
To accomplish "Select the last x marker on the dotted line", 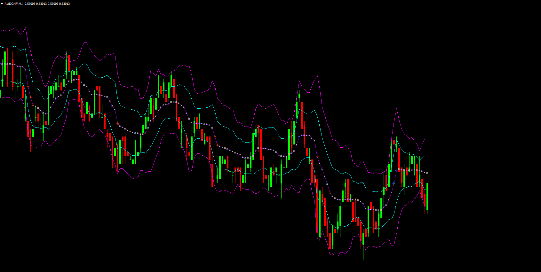I will coord(427,173).
